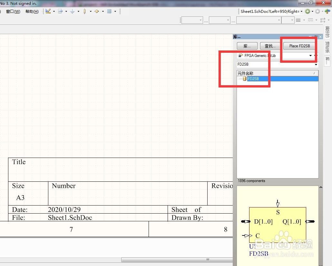Maximize the application window
This screenshot has height=266, width=332.
[311, 3]
